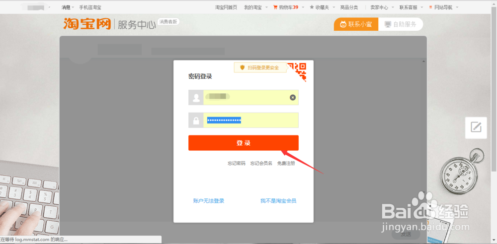
Task: Expand the 消息 dropdown in top bar
Action: coord(68,7)
